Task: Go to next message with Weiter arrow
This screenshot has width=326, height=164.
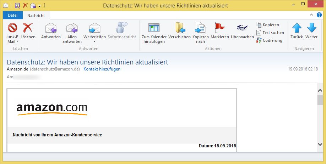Action: click(x=312, y=28)
